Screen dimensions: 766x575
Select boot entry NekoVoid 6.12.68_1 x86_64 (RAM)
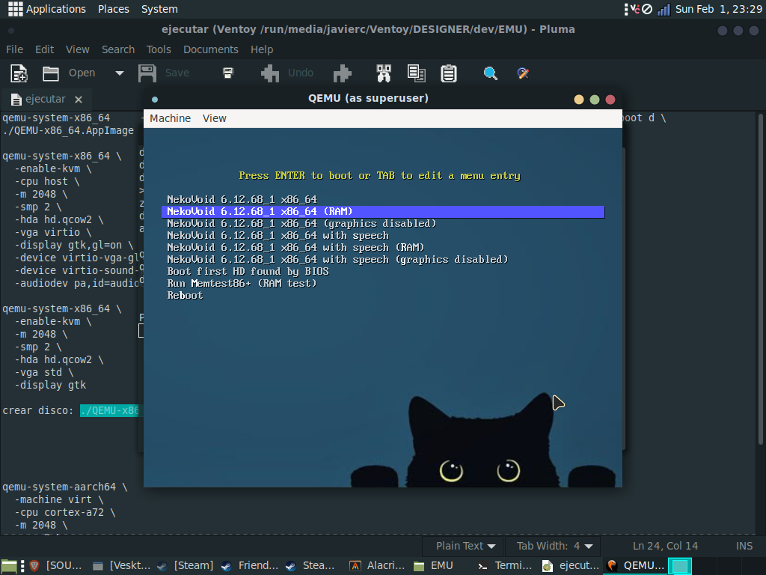point(383,211)
